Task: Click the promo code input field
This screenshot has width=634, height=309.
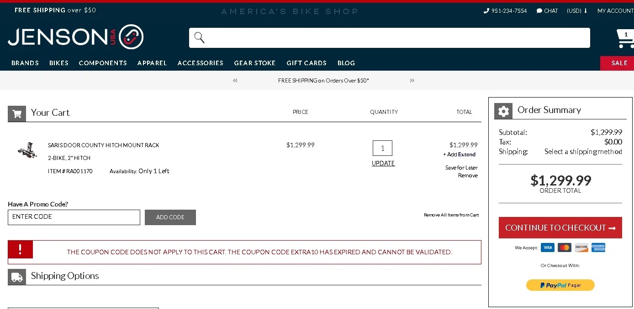Action: 74,217
